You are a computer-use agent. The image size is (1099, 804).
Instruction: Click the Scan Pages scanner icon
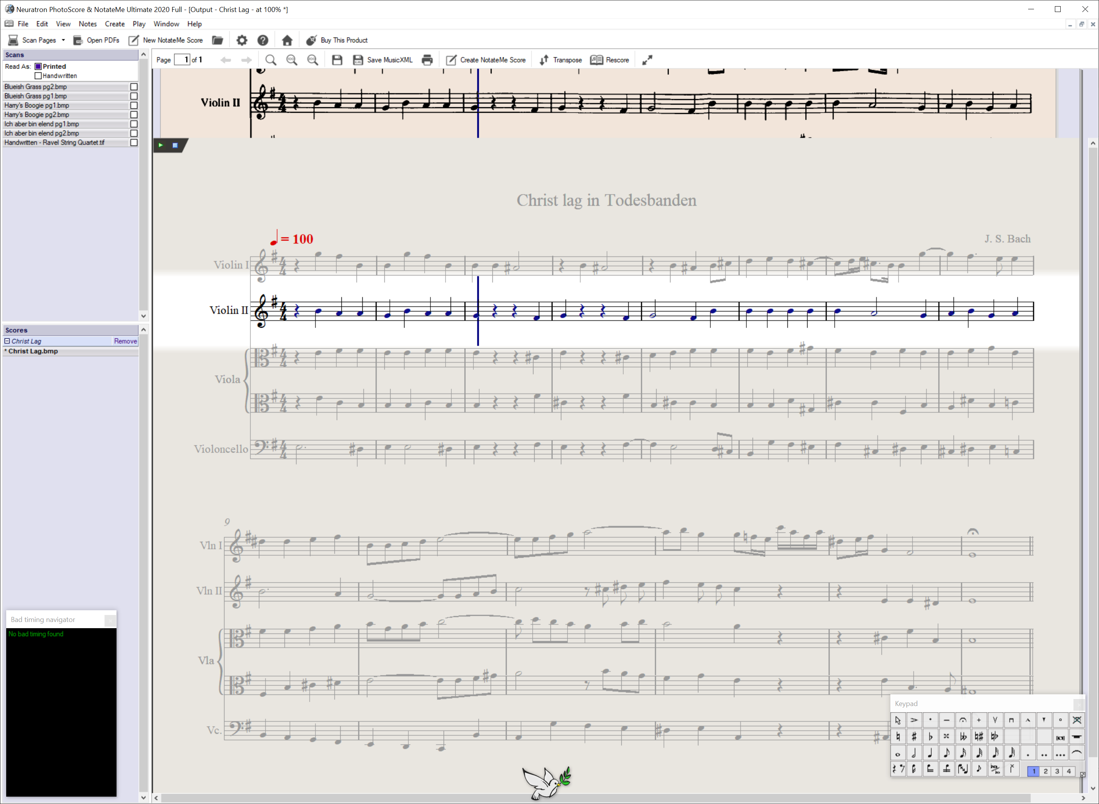point(13,40)
